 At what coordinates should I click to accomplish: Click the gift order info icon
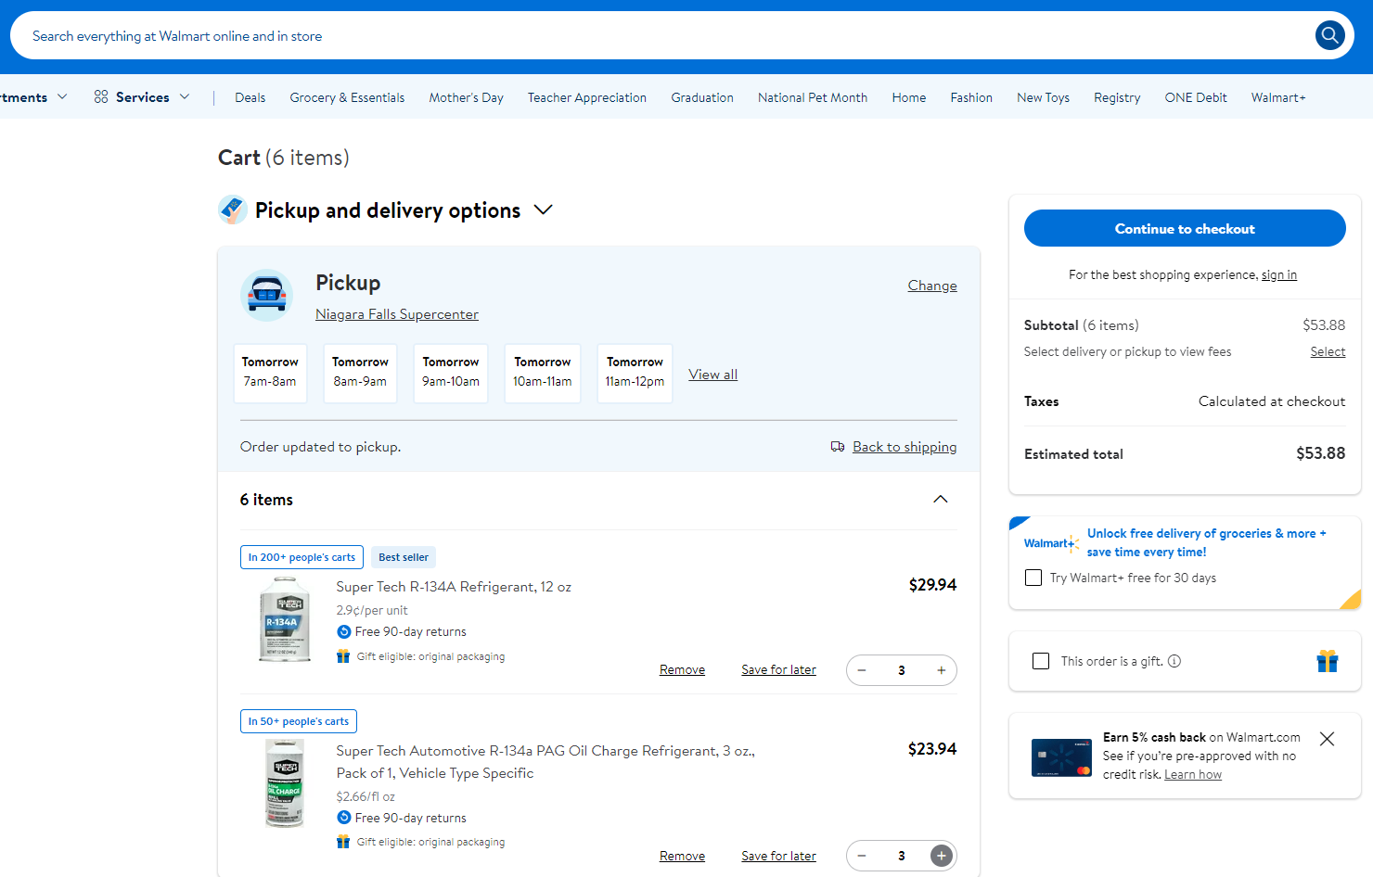pyautogui.click(x=1174, y=661)
